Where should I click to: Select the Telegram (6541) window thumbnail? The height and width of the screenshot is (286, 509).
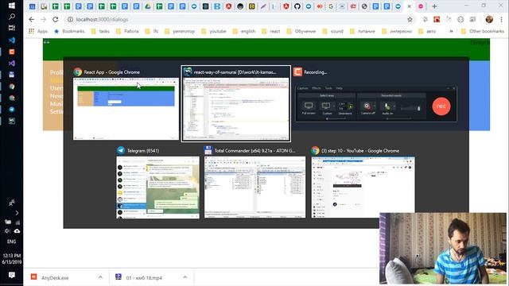[x=157, y=183]
